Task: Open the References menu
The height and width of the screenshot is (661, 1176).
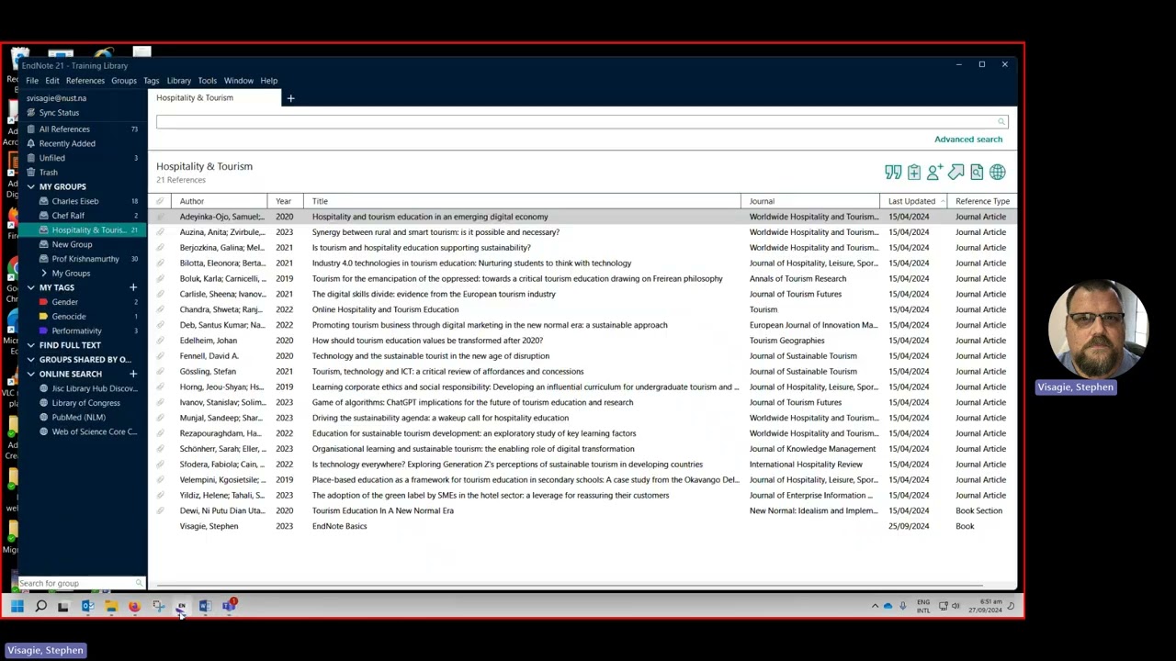Action: pos(85,81)
